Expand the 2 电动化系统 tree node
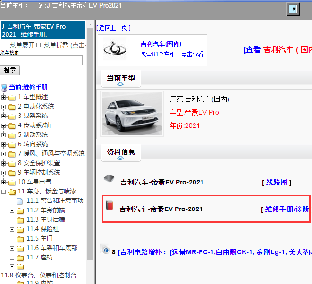 tap(3, 107)
